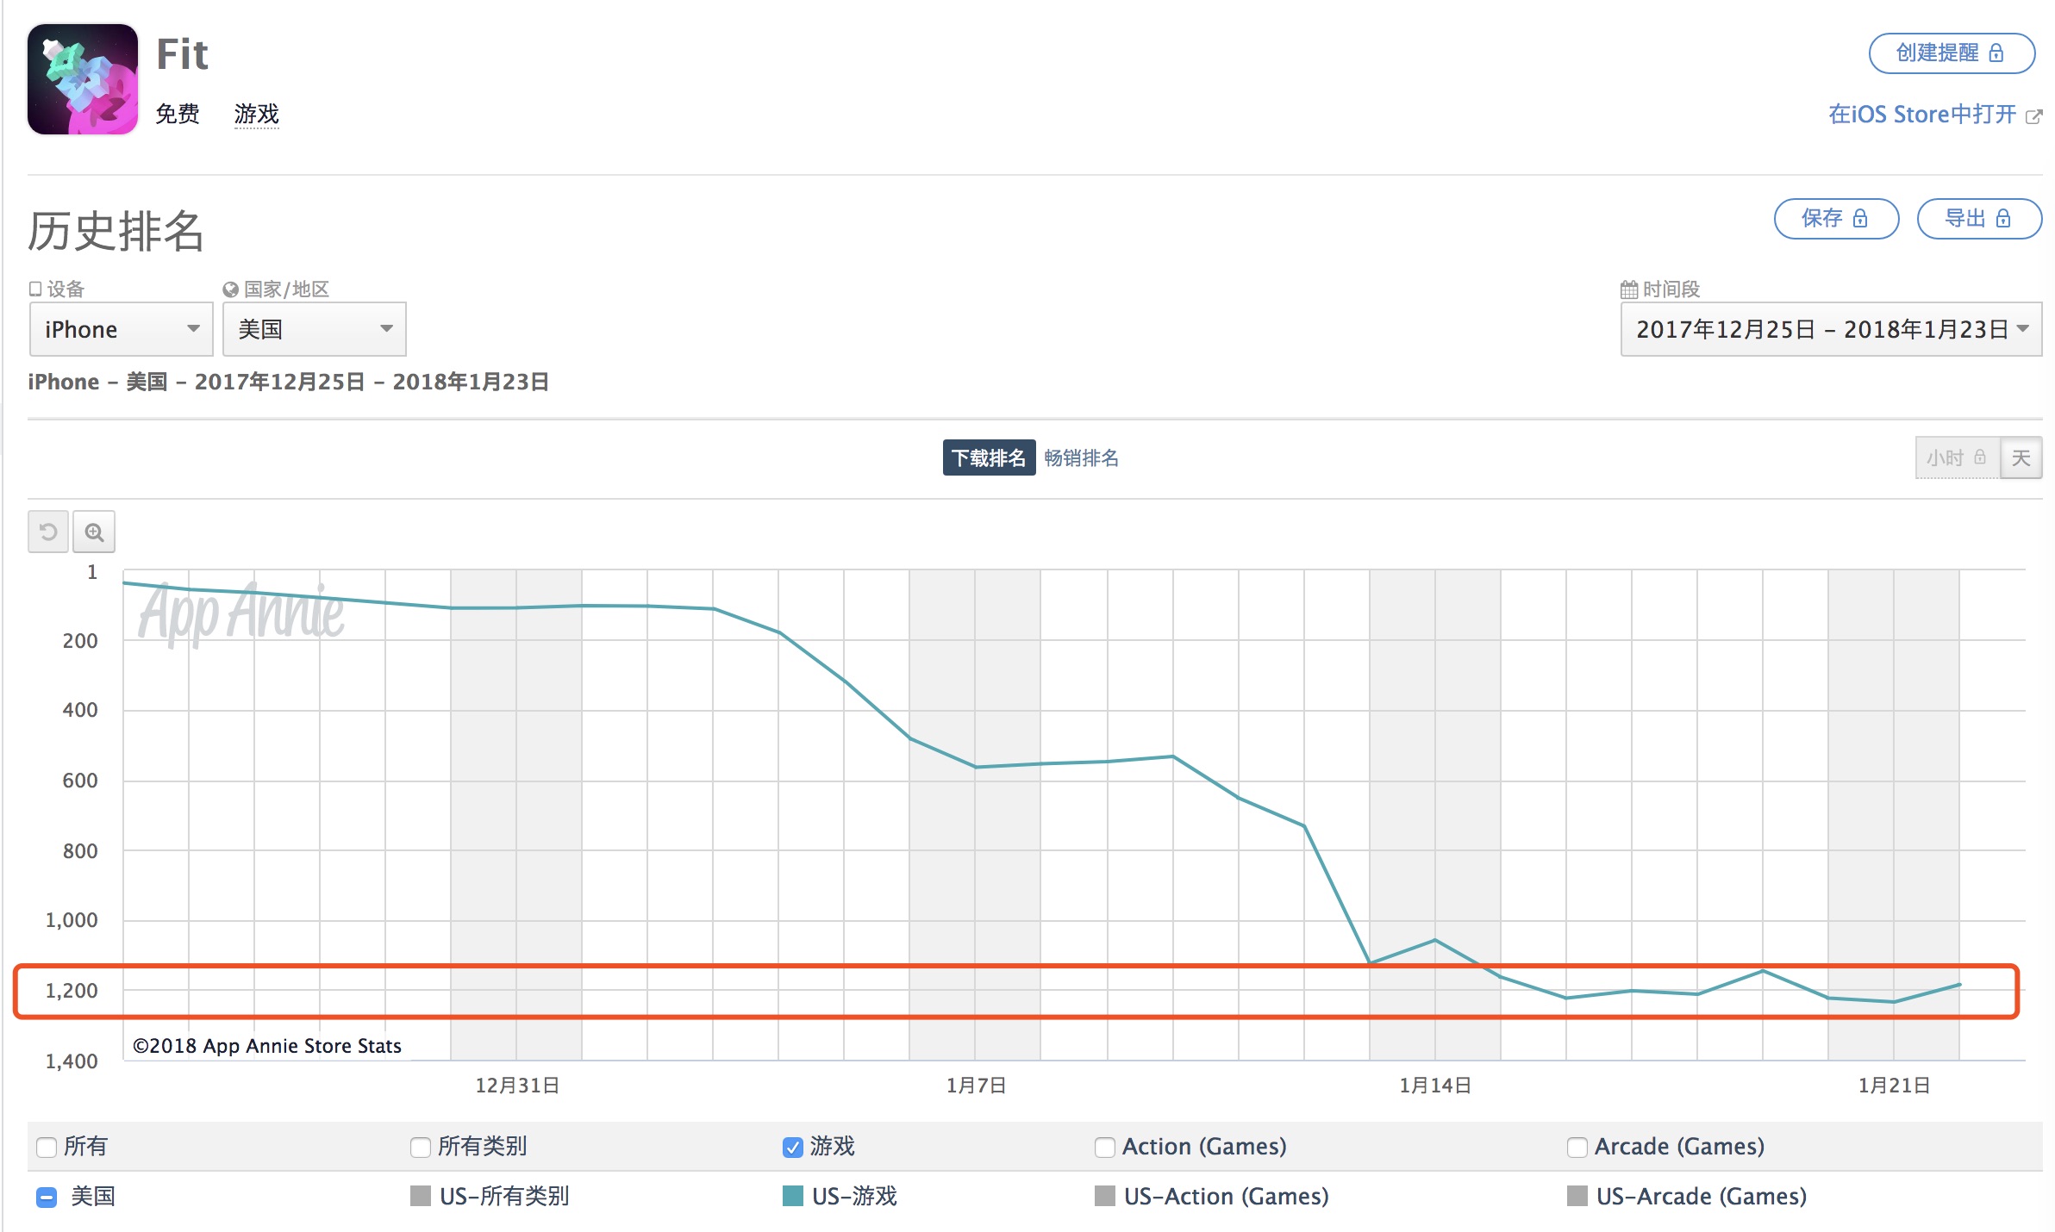Collapse the 美国 country row toggle
Image resolution: width=2055 pixels, height=1232 pixels.
click(47, 1197)
